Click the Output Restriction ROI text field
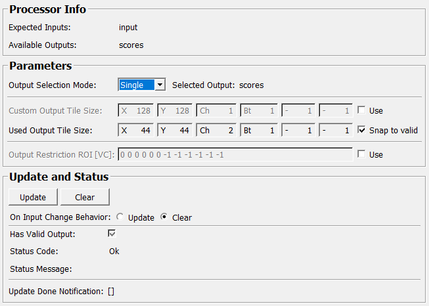The image size is (429, 306). (x=235, y=154)
